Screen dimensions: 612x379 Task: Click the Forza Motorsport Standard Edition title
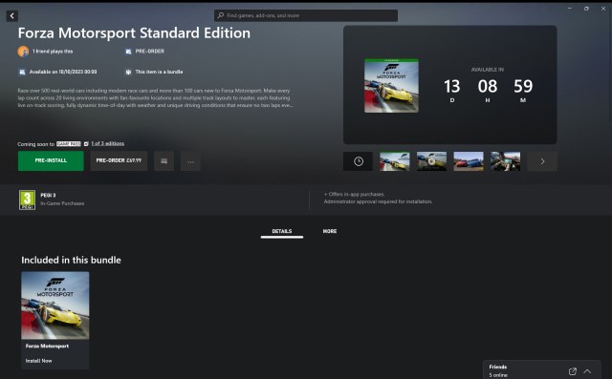coord(134,33)
